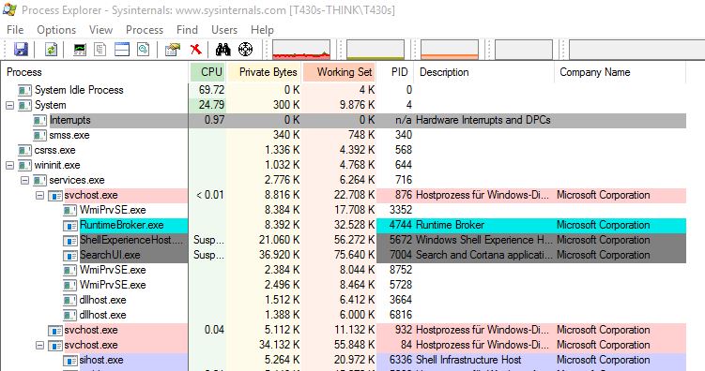
Task: Click PID value 7004
Action: 401,255
